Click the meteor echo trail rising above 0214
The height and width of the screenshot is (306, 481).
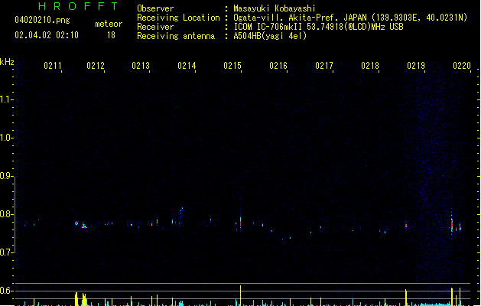181,214
